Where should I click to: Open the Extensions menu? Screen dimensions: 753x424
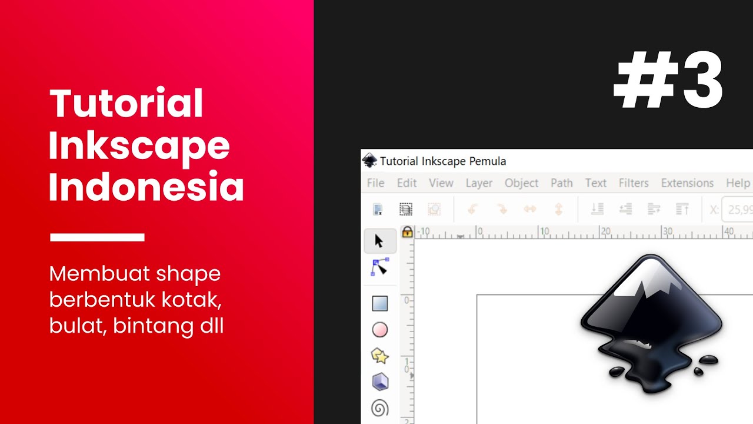(687, 183)
